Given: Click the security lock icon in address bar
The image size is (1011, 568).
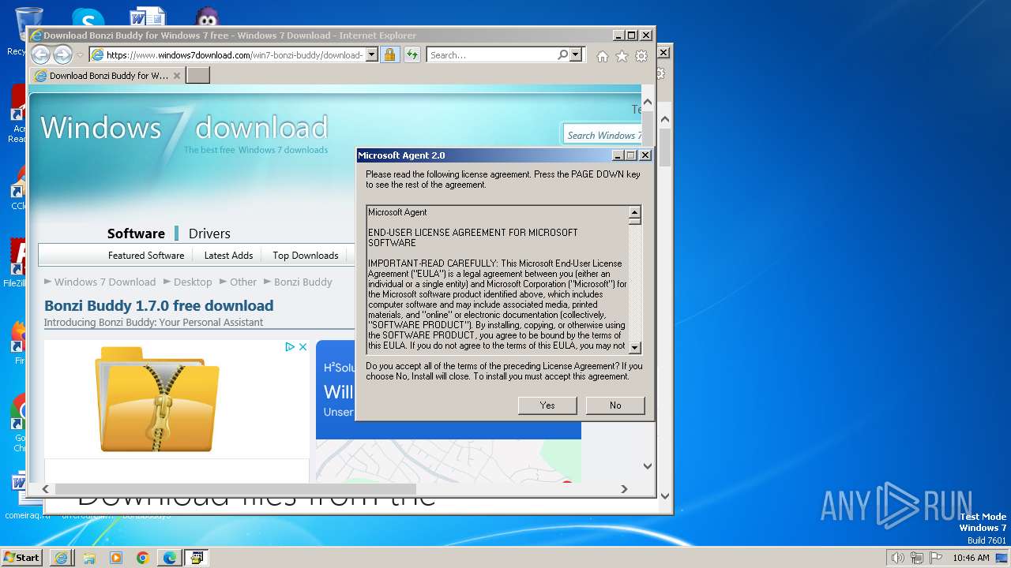Looking at the screenshot, I should (x=389, y=54).
